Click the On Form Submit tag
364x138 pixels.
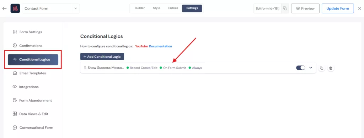pyautogui.click(x=173, y=68)
